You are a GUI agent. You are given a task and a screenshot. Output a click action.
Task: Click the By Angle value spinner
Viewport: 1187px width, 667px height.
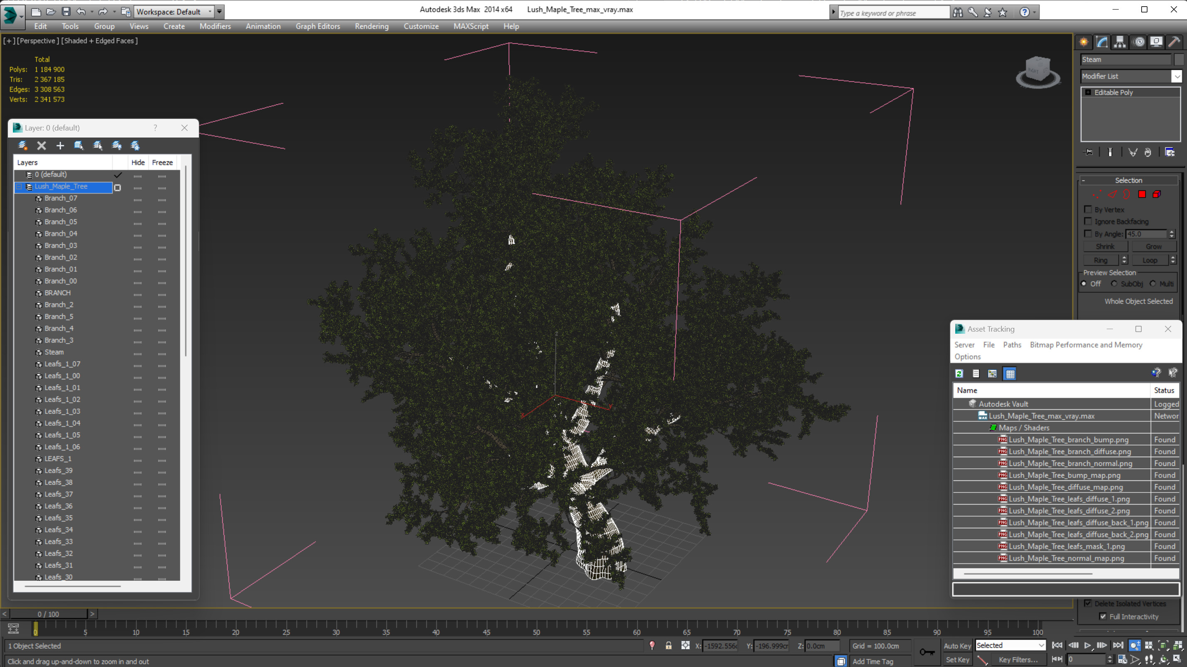tap(1172, 234)
